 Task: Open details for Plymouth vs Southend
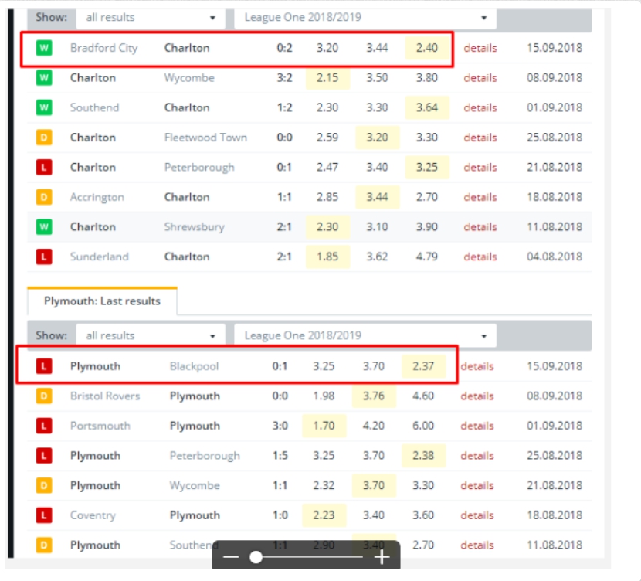(x=477, y=545)
